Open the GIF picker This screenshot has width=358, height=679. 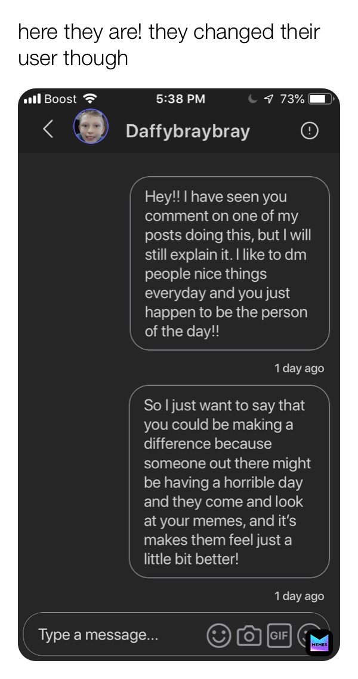tap(279, 635)
